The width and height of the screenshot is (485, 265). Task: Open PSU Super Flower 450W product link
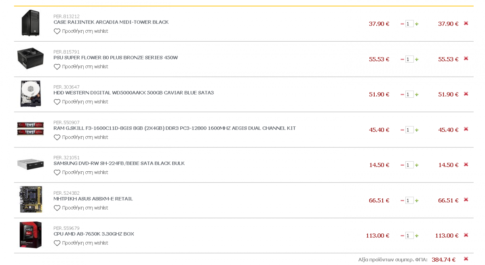[x=116, y=57]
